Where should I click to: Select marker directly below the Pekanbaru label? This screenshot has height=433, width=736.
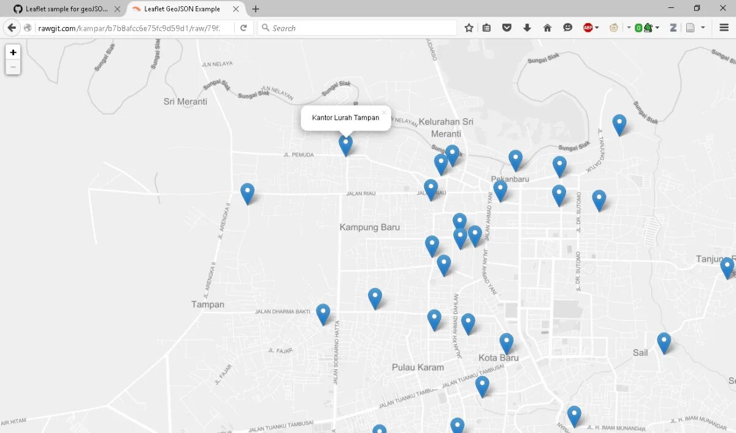tap(500, 191)
